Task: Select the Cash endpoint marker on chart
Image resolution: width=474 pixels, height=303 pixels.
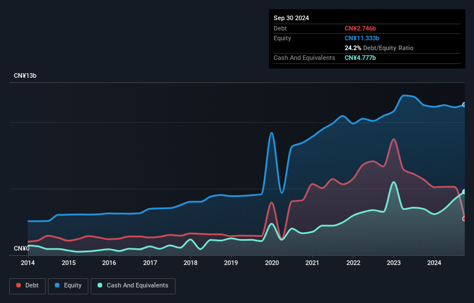Action: 464,192
